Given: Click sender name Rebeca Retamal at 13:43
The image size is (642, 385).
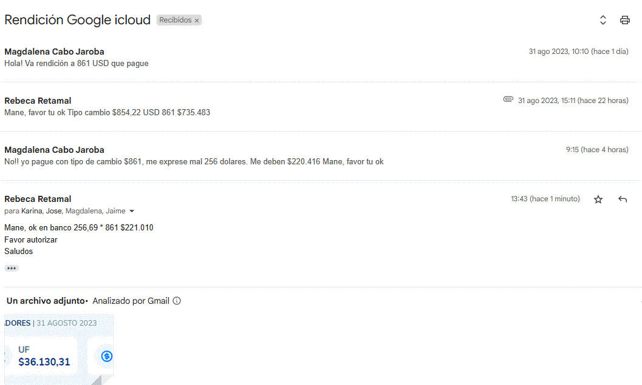Looking at the screenshot, I should [x=38, y=199].
